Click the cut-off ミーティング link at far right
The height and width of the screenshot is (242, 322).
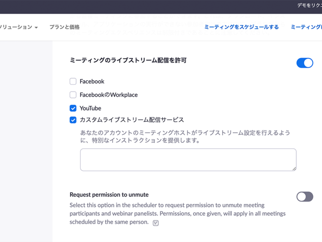(x=306, y=27)
